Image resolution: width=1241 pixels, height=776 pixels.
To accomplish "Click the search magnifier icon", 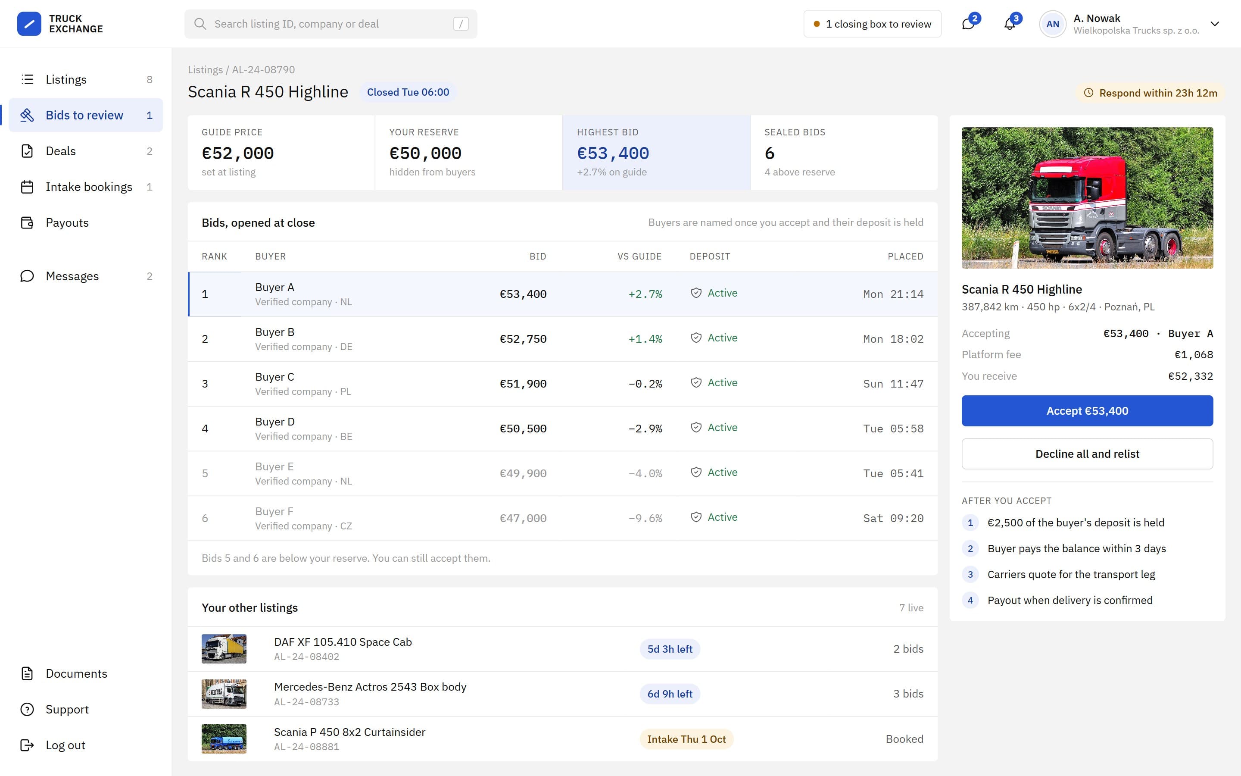I will [x=200, y=24].
